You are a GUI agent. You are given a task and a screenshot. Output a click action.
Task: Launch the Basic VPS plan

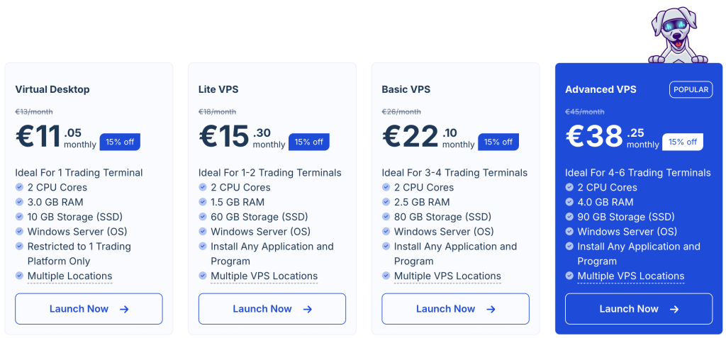[x=455, y=309]
